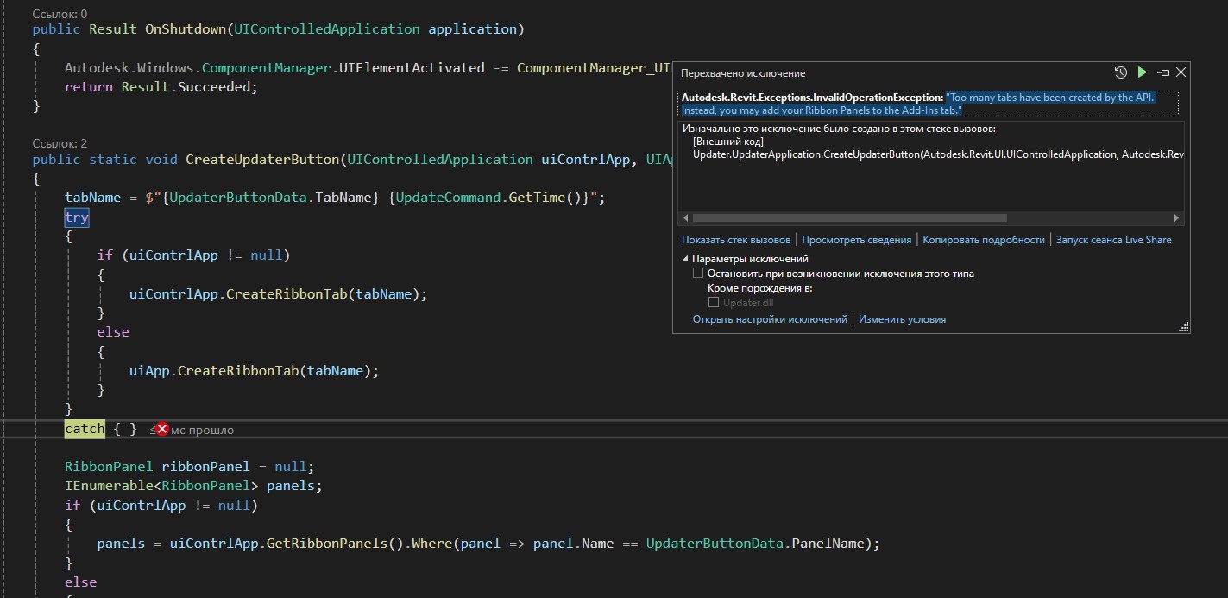Click the highlighted catch keyword in code
1228x598 pixels.
(x=83, y=428)
